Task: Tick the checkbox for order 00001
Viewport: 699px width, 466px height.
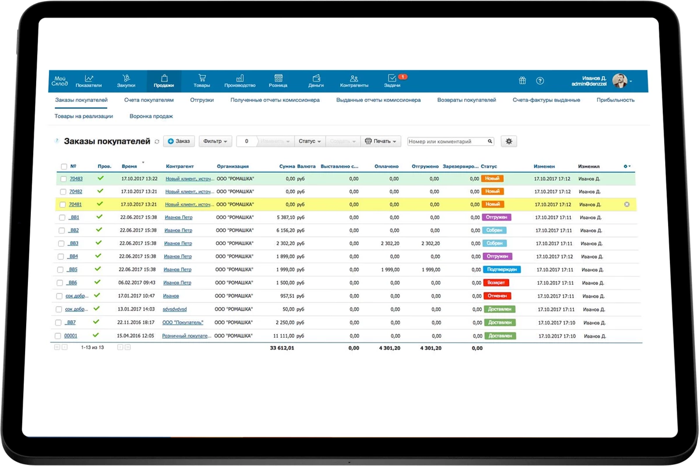Action: 58,336
